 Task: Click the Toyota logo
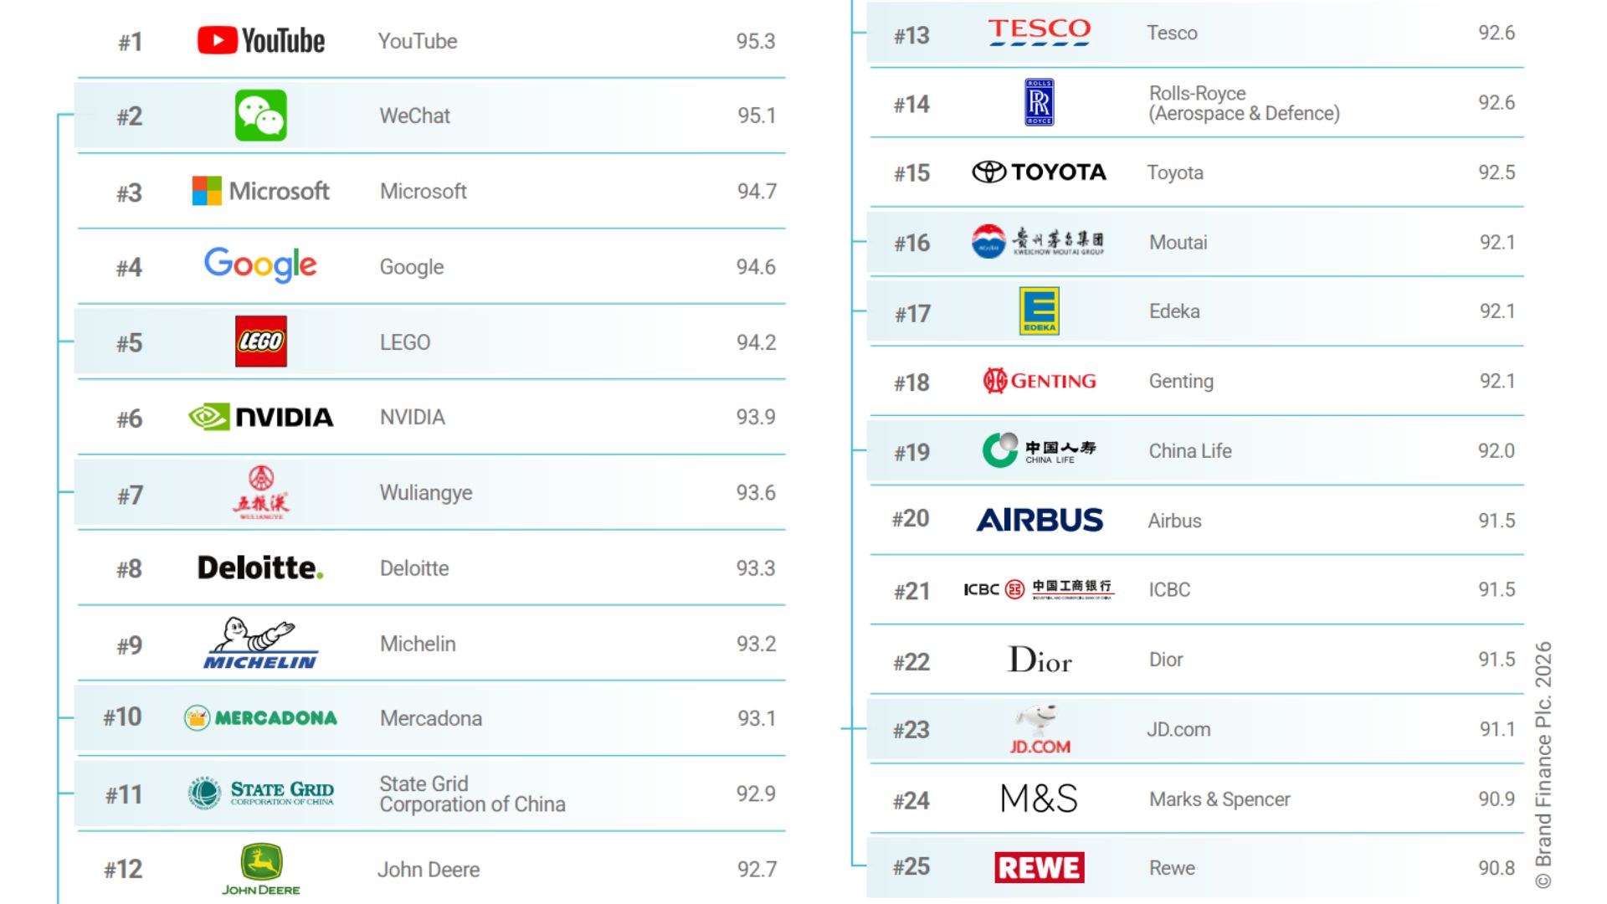(1039, 172)
